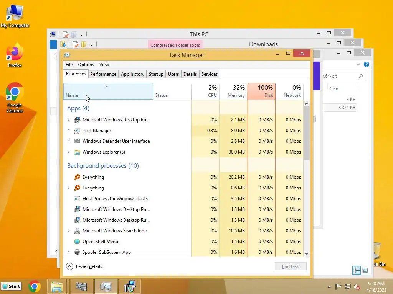Open File Explorer from the taskbar

pyautogui.click(x=57, y=286)
